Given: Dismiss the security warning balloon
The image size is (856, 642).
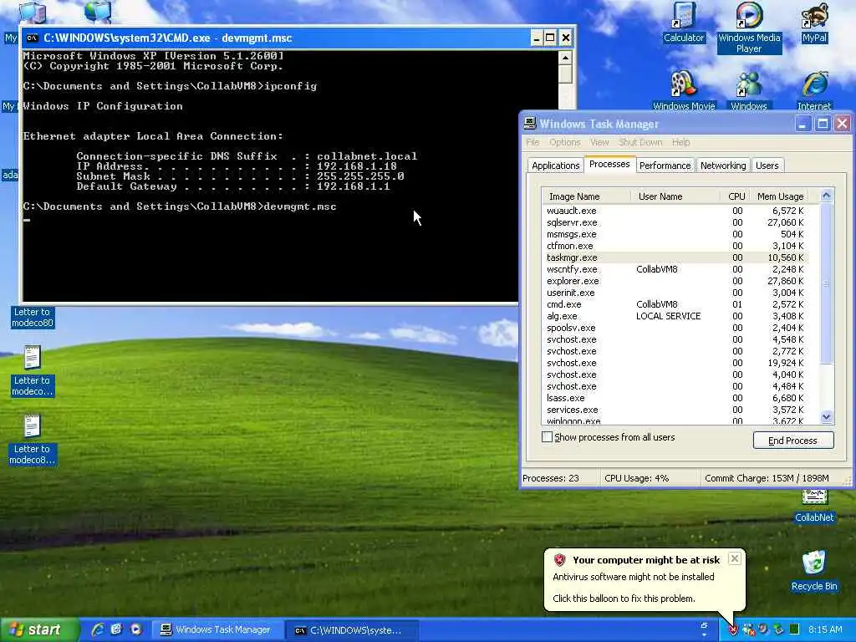Looking at the screenshot, I should coord(735,558).
